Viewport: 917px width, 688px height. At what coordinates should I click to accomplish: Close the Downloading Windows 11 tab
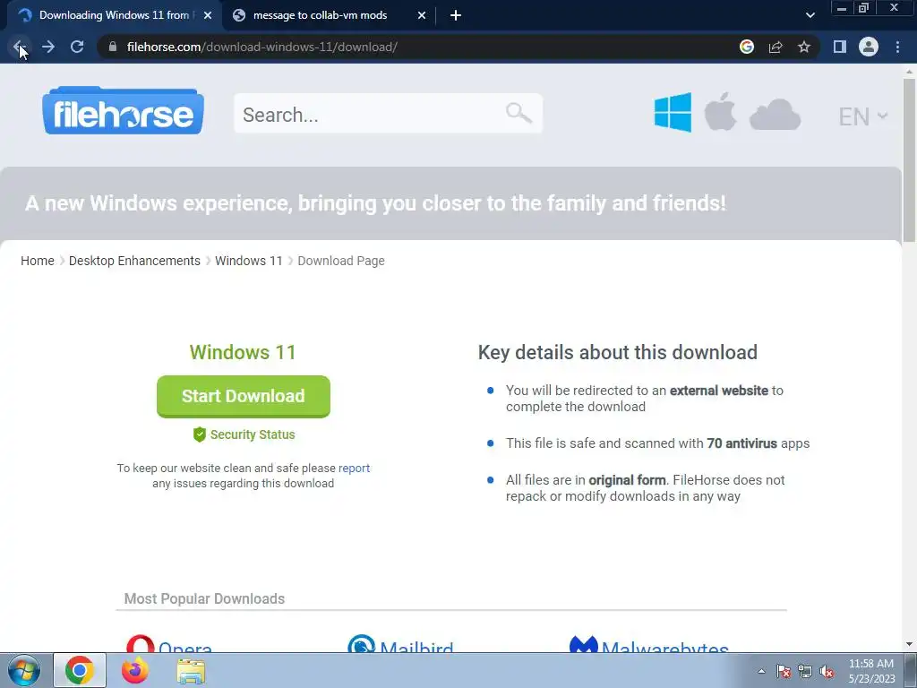pyautogui.click(x=208, y=15)
